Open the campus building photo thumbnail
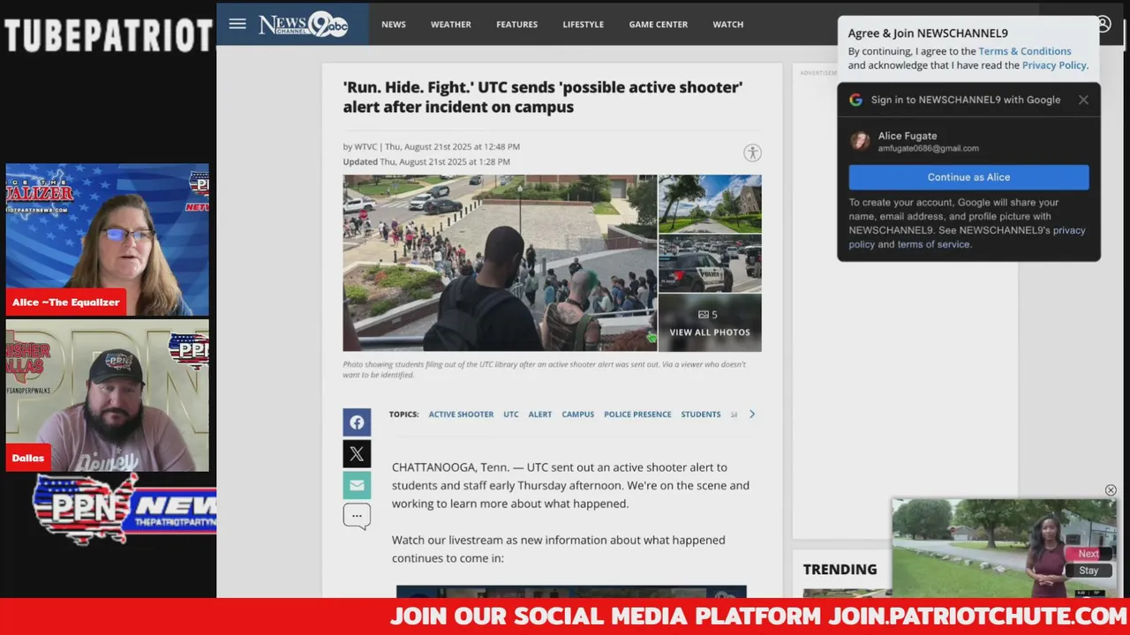 coord(710,204)
